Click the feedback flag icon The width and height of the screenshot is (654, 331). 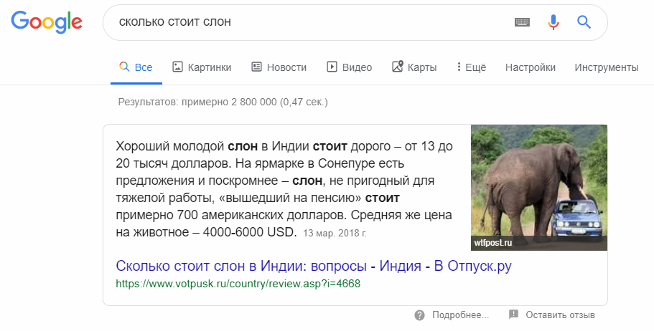[513, 315]
